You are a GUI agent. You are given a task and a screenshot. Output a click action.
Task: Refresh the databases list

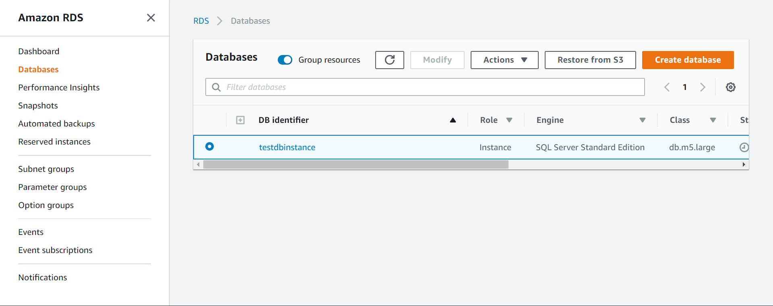(389, 60)
